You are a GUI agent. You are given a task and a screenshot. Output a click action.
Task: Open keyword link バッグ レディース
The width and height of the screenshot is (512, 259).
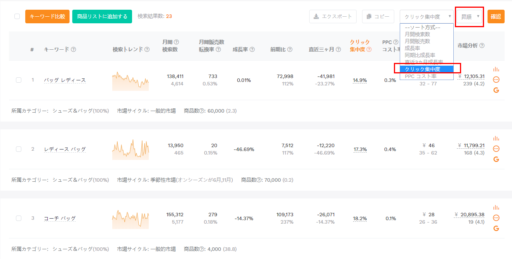[x=65, y=80]
